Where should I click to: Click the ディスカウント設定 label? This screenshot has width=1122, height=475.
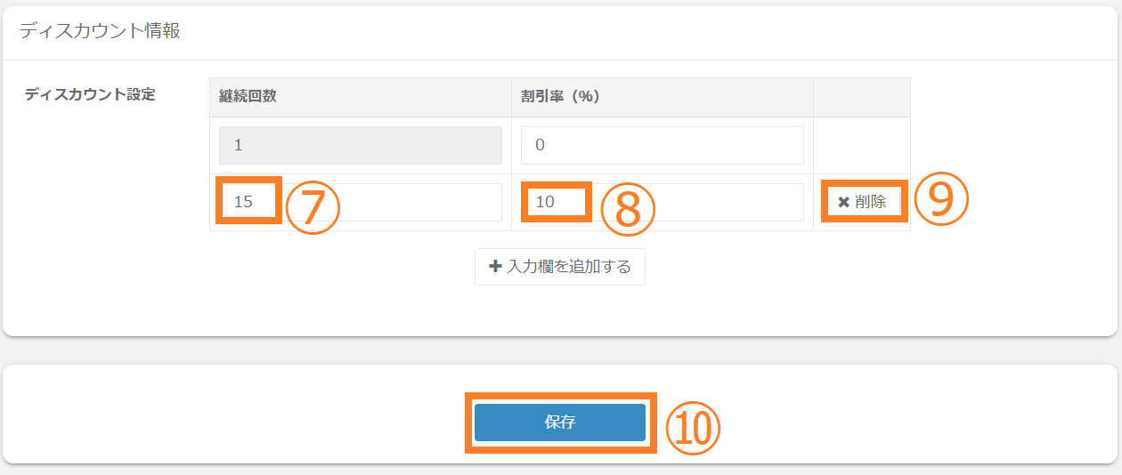[90, 94]
